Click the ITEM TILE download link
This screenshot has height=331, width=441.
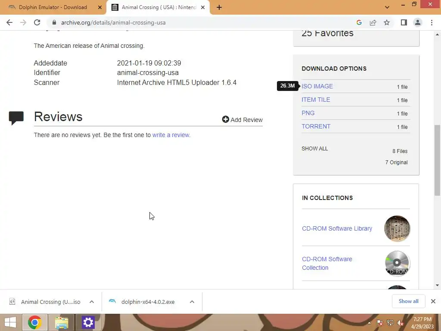coord(316,100)
